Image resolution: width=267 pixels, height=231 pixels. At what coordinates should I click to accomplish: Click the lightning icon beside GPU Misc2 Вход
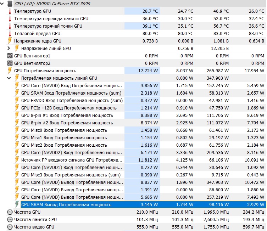[17, 145]
